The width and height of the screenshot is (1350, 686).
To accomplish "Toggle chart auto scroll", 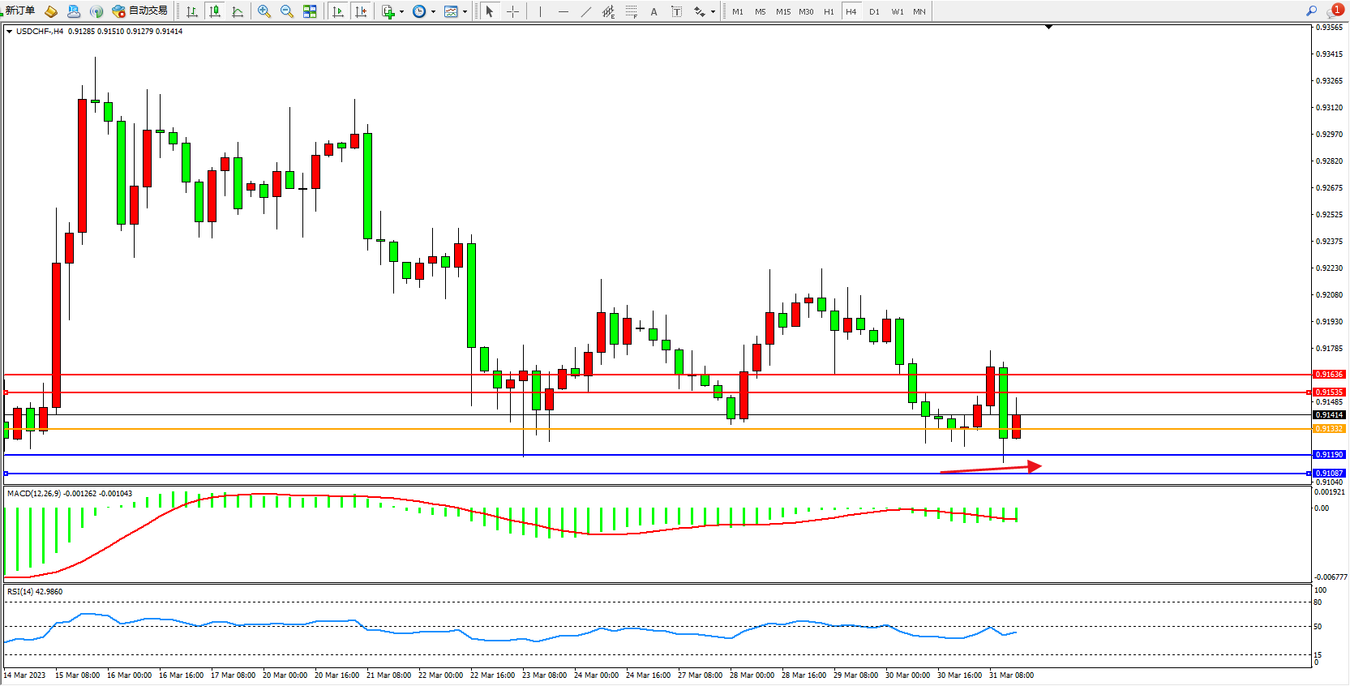I will tap(338, 11).
